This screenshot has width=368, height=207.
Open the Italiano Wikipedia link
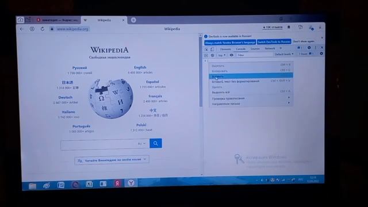click(68, 112)
